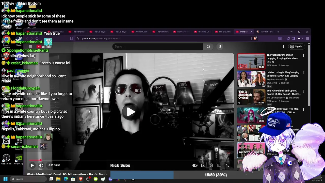Viewport: 325px width, 183px height.
Task: Open the media control music note icon
Action: [x=288, y=38]
